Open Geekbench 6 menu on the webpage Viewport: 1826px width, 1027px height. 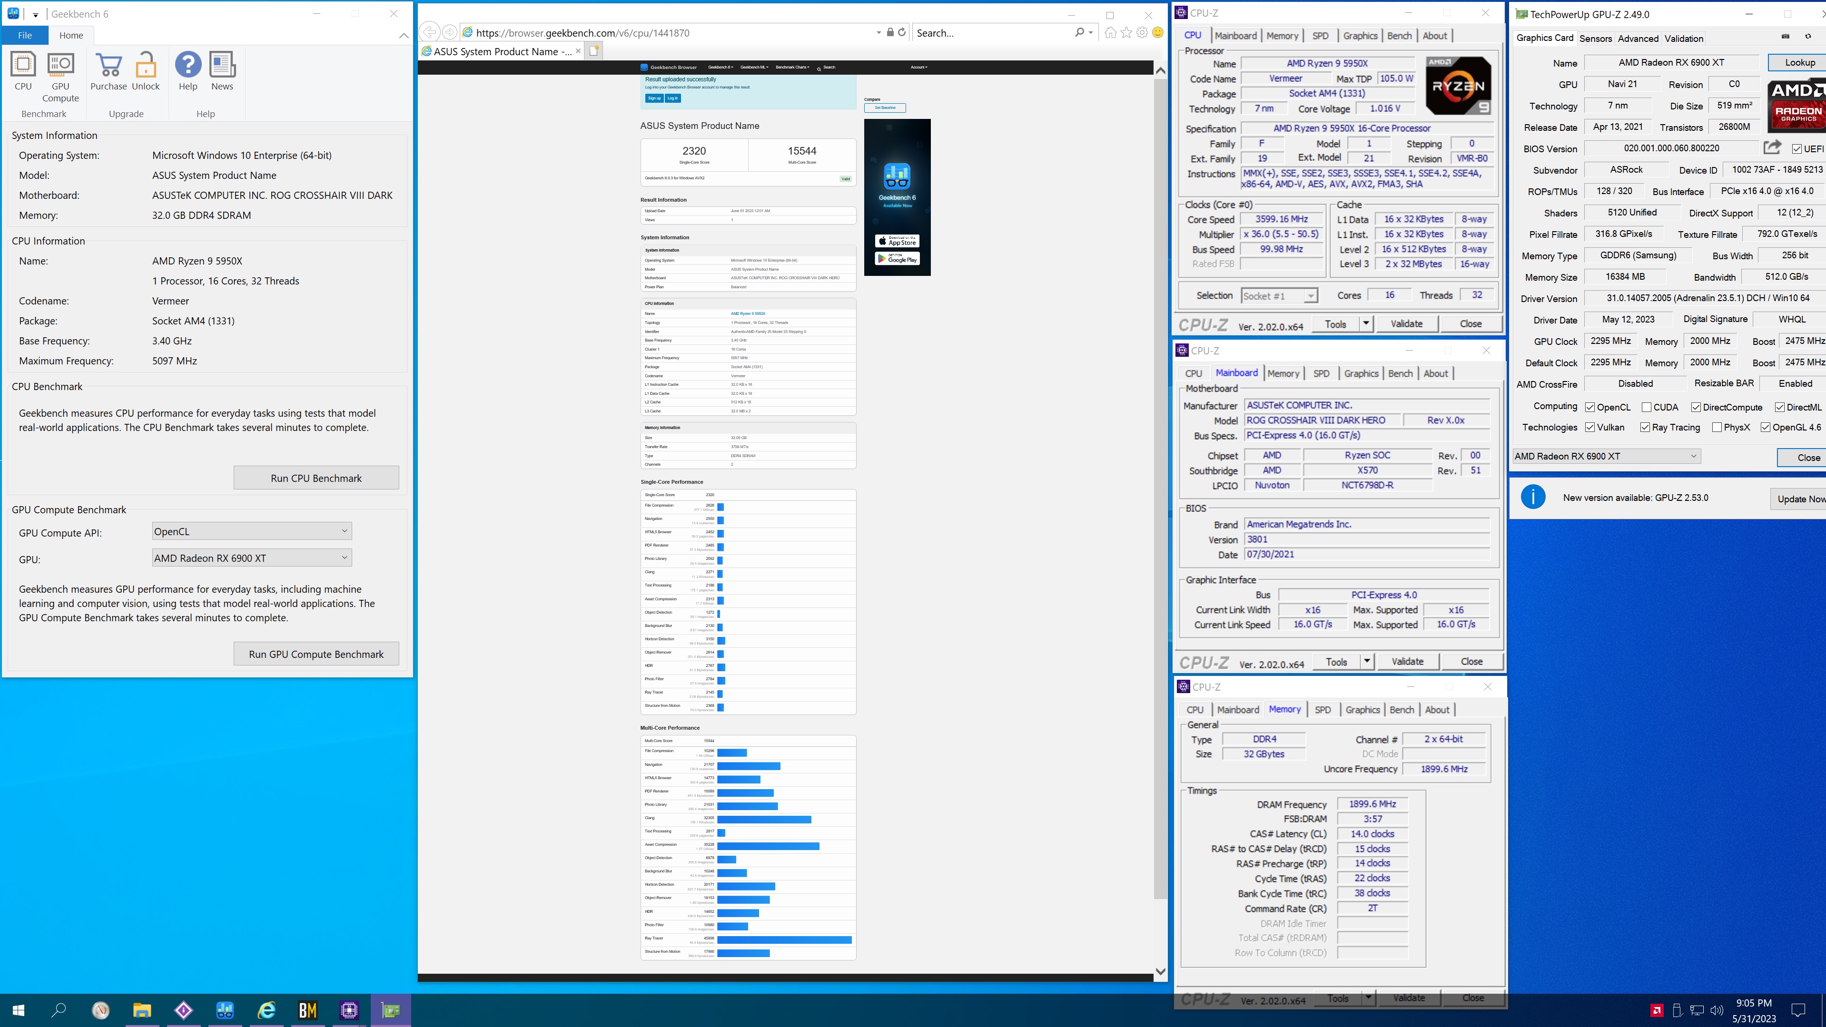720,67
